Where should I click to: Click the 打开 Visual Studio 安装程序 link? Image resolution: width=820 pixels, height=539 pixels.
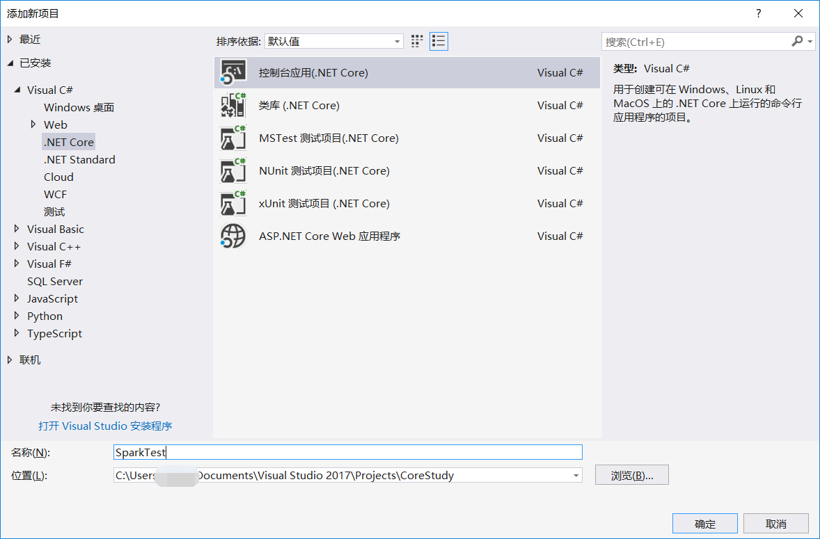(x=105, y=426)
